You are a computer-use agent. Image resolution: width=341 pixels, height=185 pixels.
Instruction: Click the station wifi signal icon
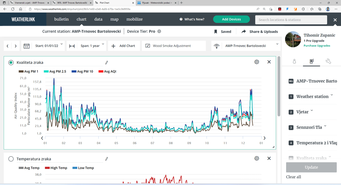[217, 46]
